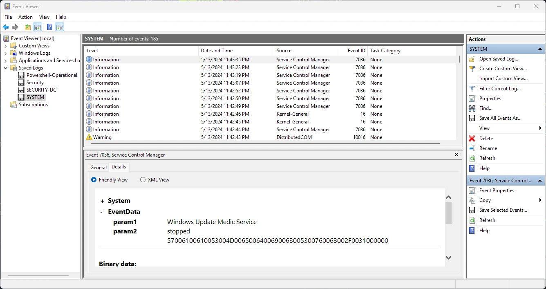Sort events by Source column header
This screenshot has height=289, width=546.
(x=307, y=51)
